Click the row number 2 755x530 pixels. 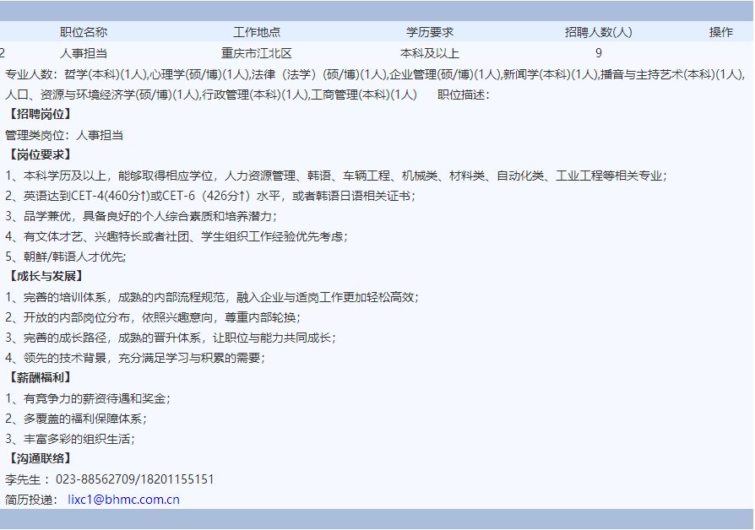pos(4,52)
